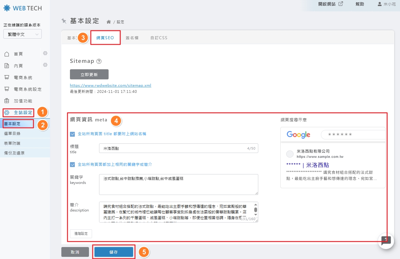Open the sitemap.xml link
This screenshot has width=400, height=259.
(110, 86)
